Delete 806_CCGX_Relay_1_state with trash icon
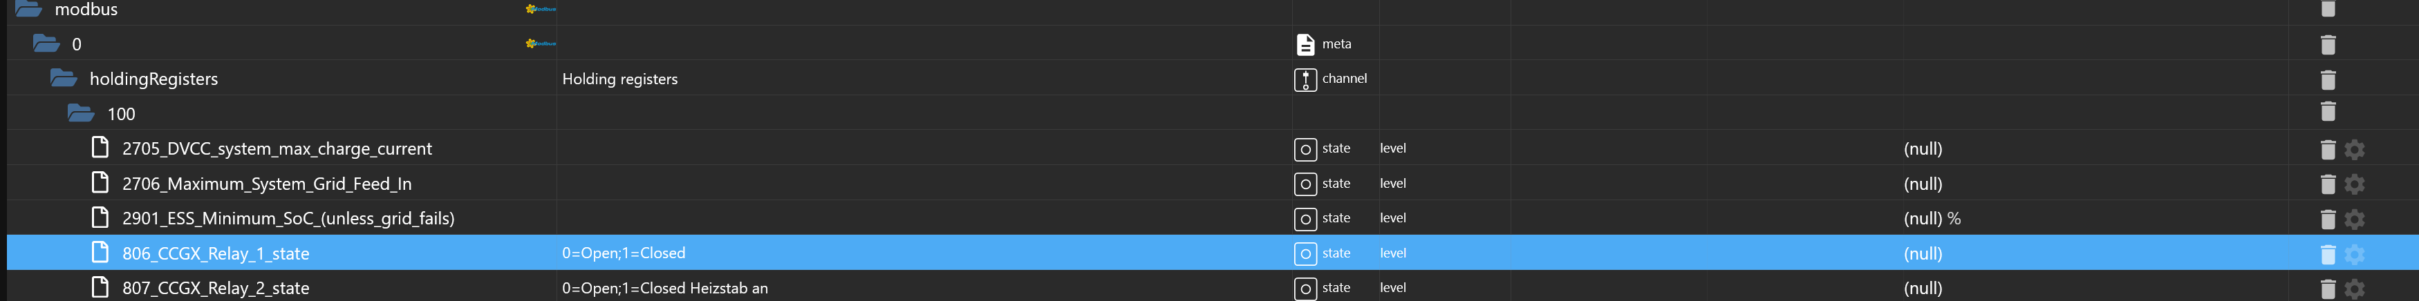Screen dimensions: 2419x301 click(2327, 253)
